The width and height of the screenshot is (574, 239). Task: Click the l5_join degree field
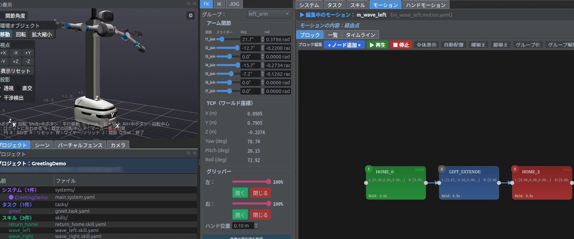250,74
